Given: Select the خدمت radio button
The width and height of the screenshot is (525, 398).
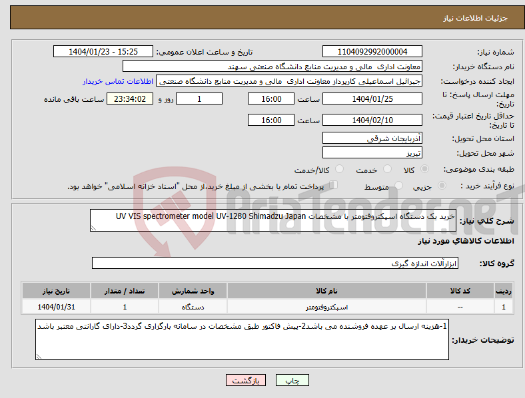Looking at the screenshot, I should (387, 169).
